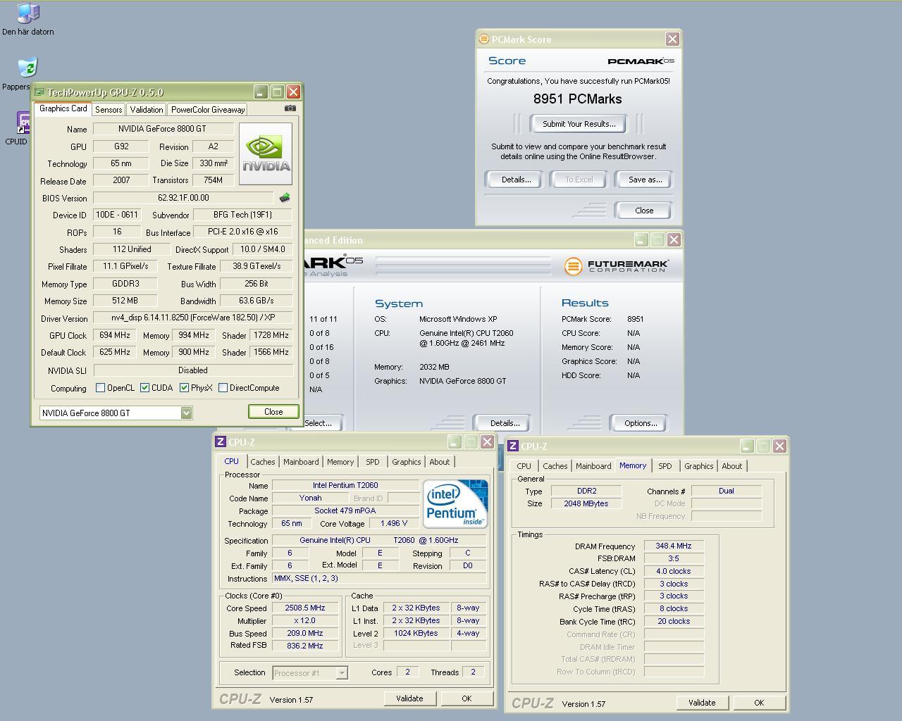This screenshot has height=721, width=902.
Task: Click the Intel Pentium inside logo
Action: pyautogui.click(x=455, y=503)
